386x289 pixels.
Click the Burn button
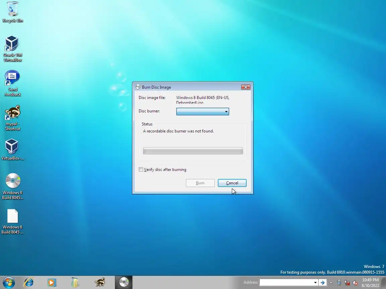pos(200,183)
